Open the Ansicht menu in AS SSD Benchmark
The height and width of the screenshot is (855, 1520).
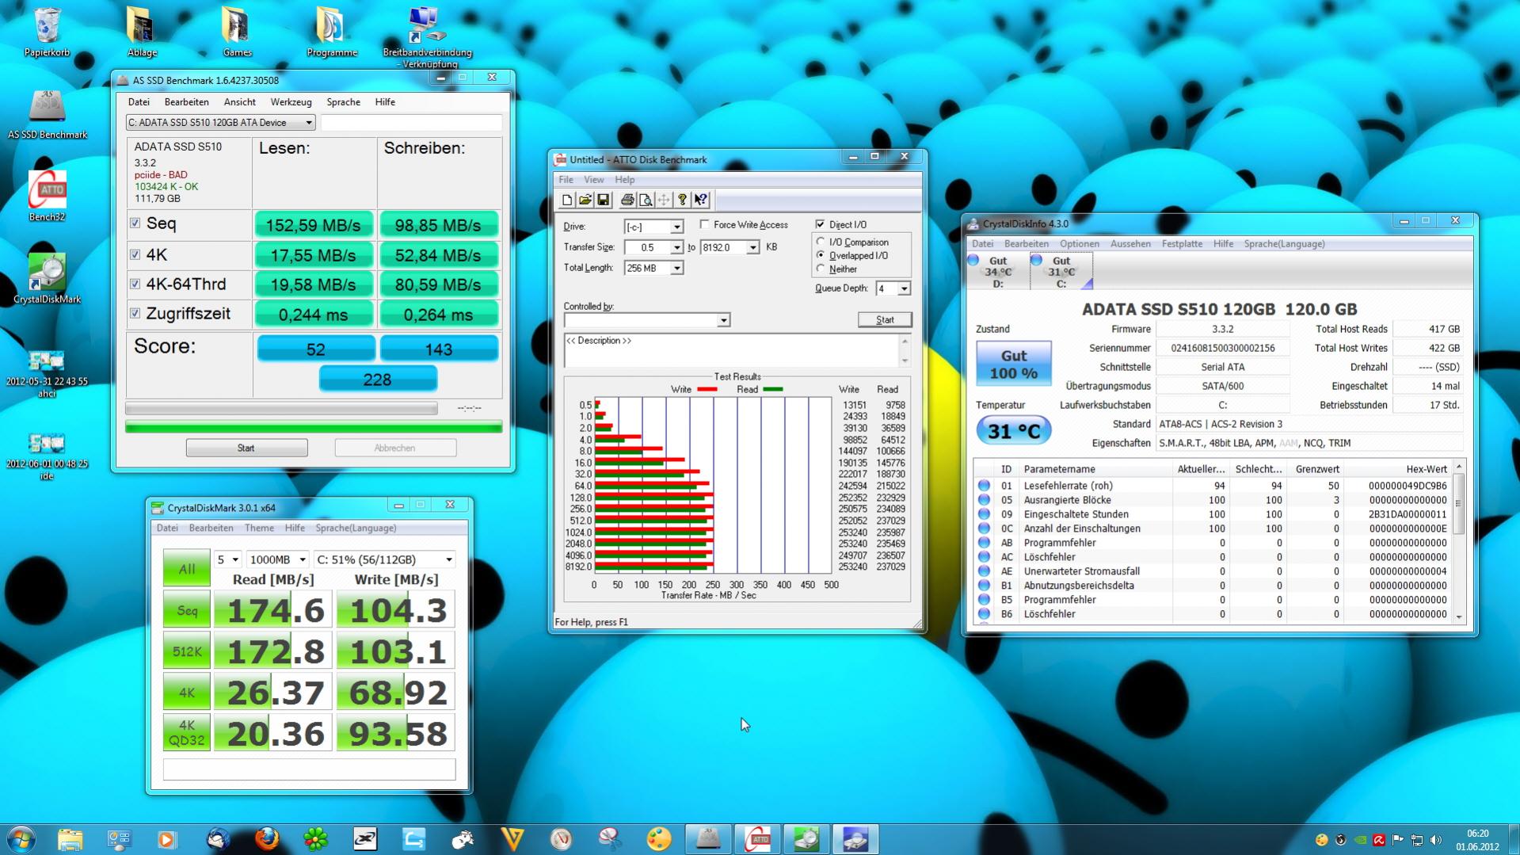pyautogui.click(x=239, y=102)
